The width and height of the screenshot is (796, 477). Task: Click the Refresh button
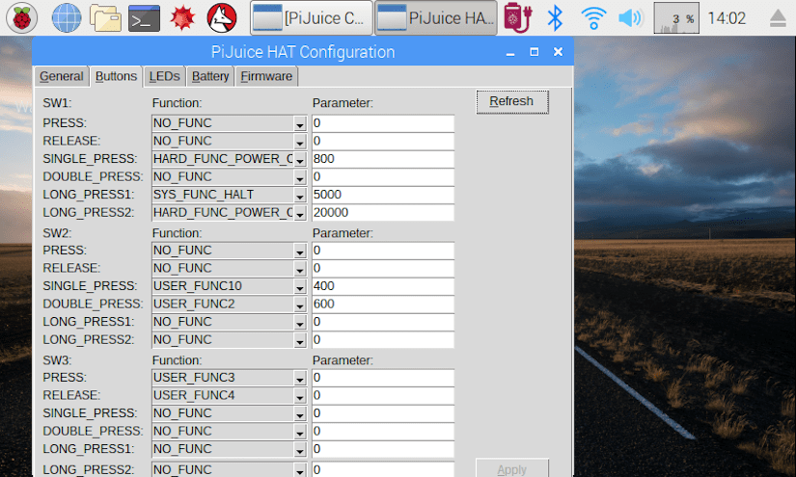click(512, 101)
